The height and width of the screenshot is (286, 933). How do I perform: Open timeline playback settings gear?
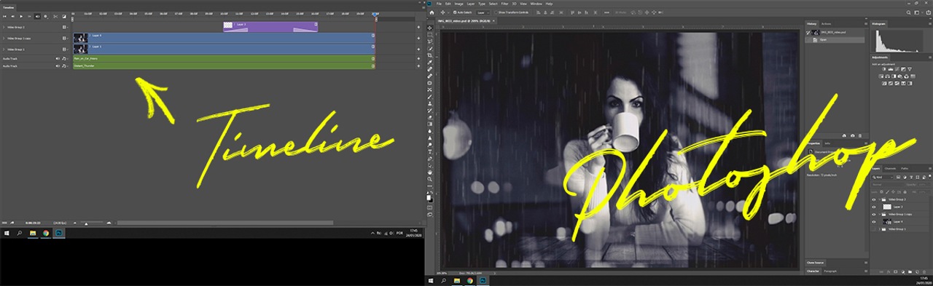coord(45,16)
